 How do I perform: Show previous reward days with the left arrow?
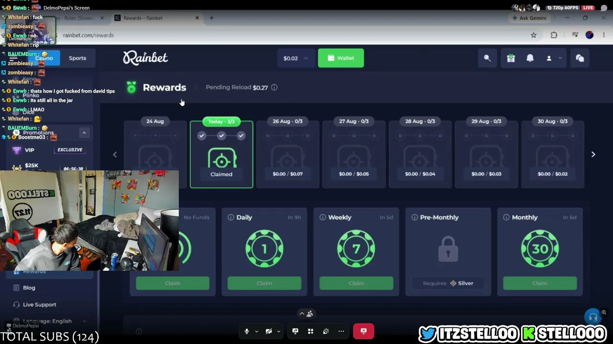[x=114, y=154]
